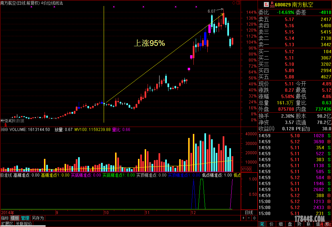Click the 上涨95% annotation on chart
The height and width of the screenshot is (227, 332).
click(x=149, y=43)
